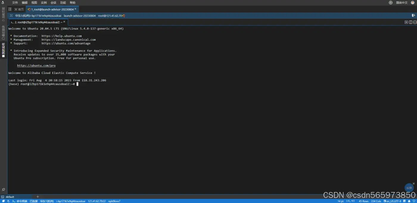Add a new tab beside default

(x=38, y=197)
